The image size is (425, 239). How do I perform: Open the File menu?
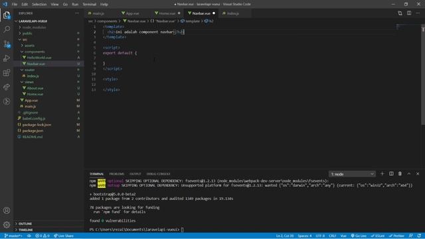click(x=15, y=5)
